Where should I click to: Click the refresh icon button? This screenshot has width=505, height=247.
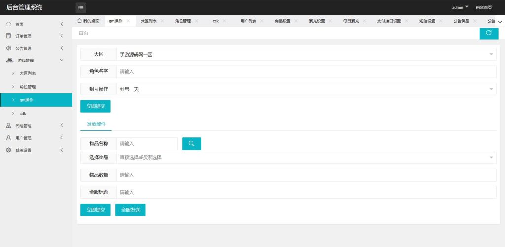pos(489,33)
